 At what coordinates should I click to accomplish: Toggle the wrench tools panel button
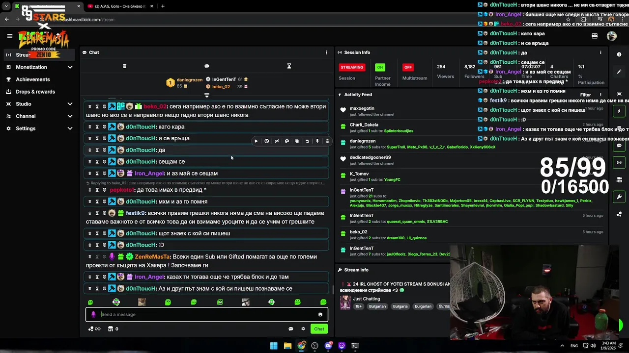tap(619, 197)
